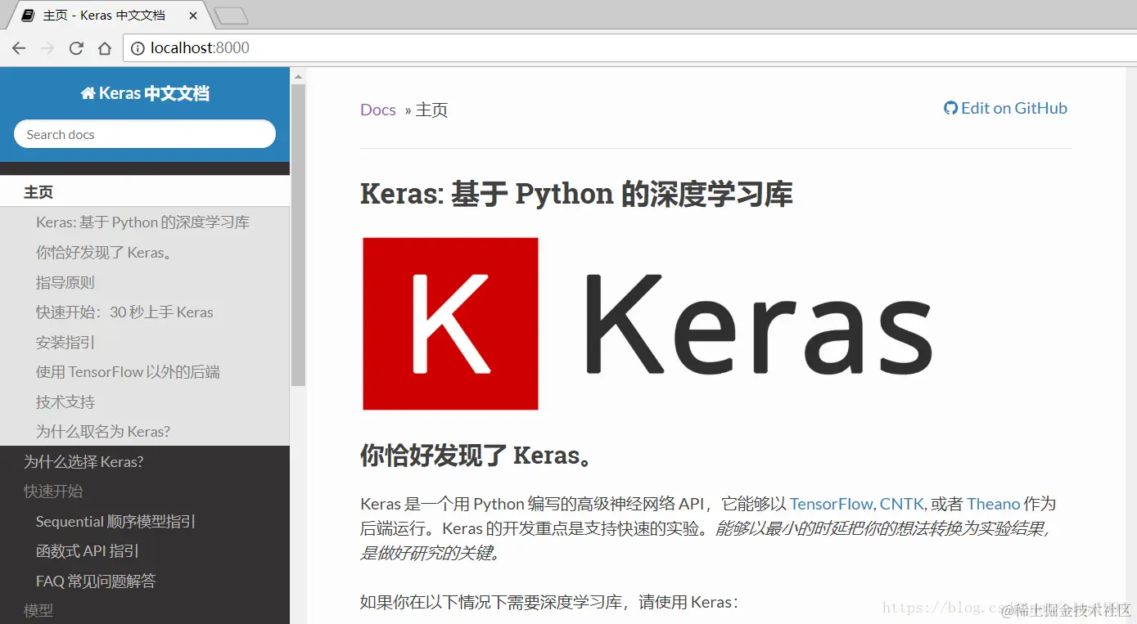Click the book favicon on the tab
1137x624 pixels.
point(28,16)
